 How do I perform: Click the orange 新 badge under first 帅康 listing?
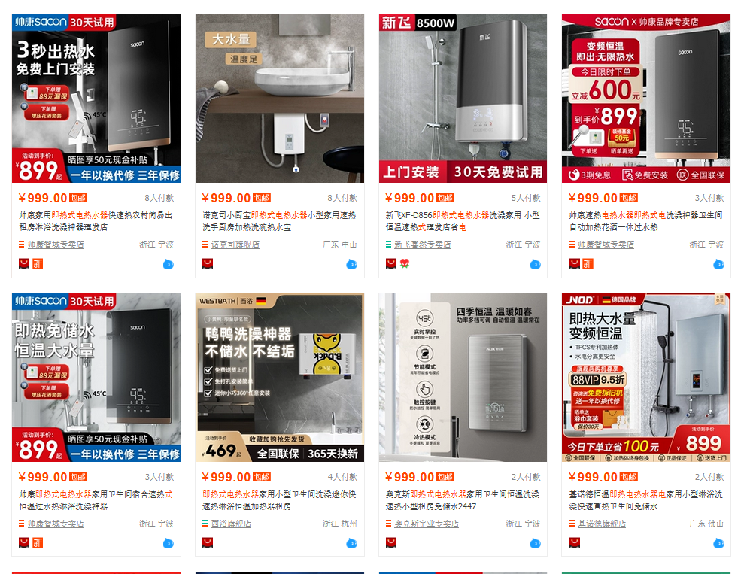(x=38, y=264)
